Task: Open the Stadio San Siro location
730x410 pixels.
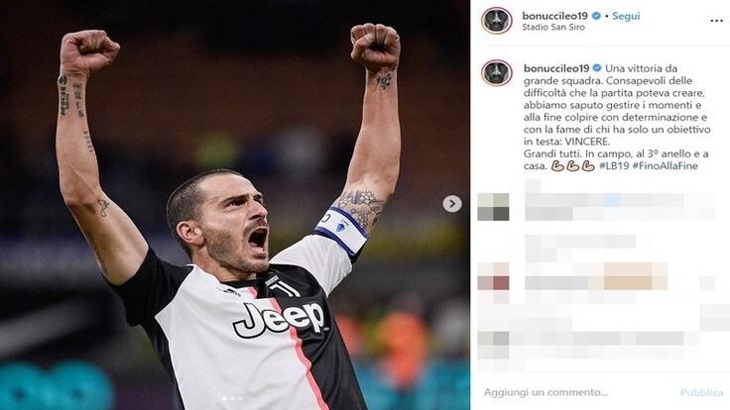Action: [553, 28]
